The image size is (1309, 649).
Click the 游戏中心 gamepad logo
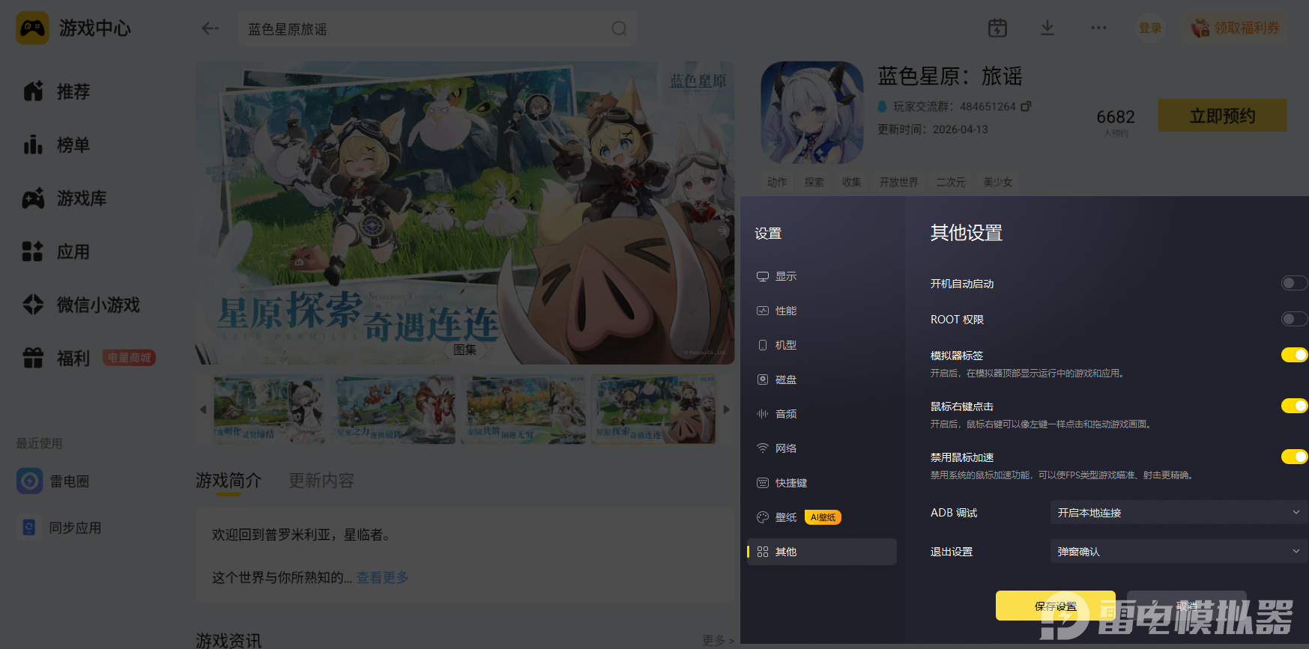coord(32,28)
